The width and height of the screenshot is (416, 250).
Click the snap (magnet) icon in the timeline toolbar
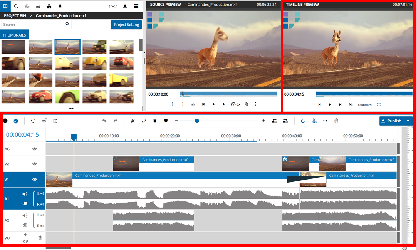point(303,121)
